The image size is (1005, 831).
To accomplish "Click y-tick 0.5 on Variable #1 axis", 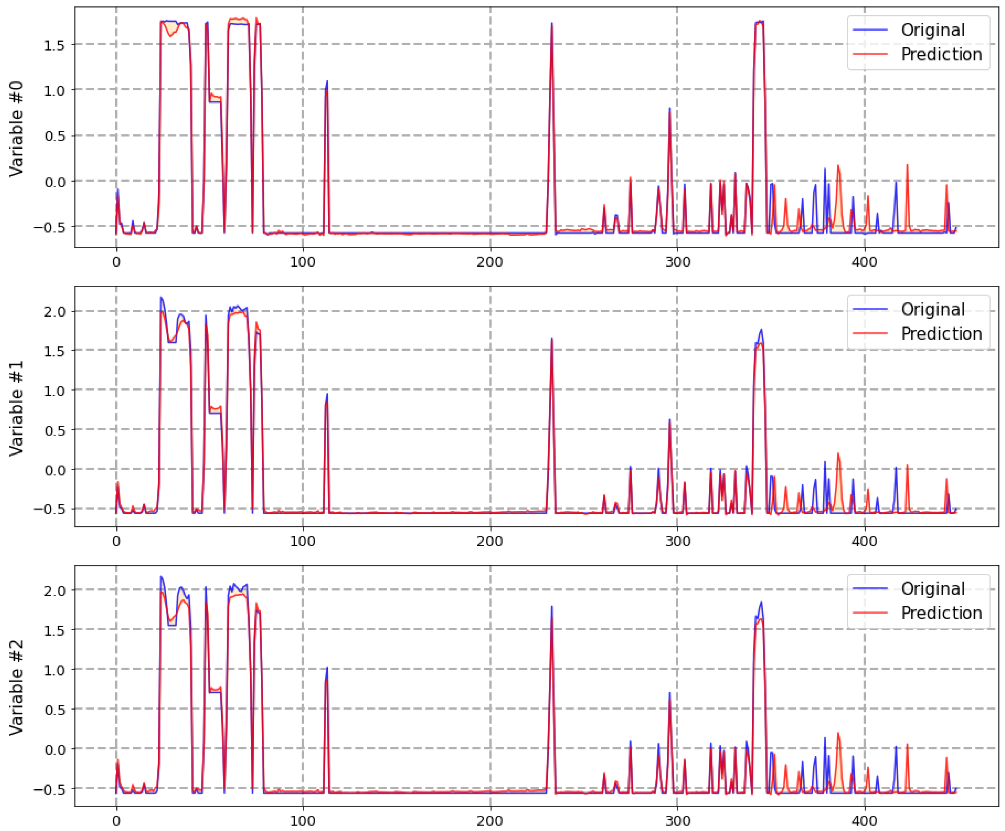I will coord(54,430).
